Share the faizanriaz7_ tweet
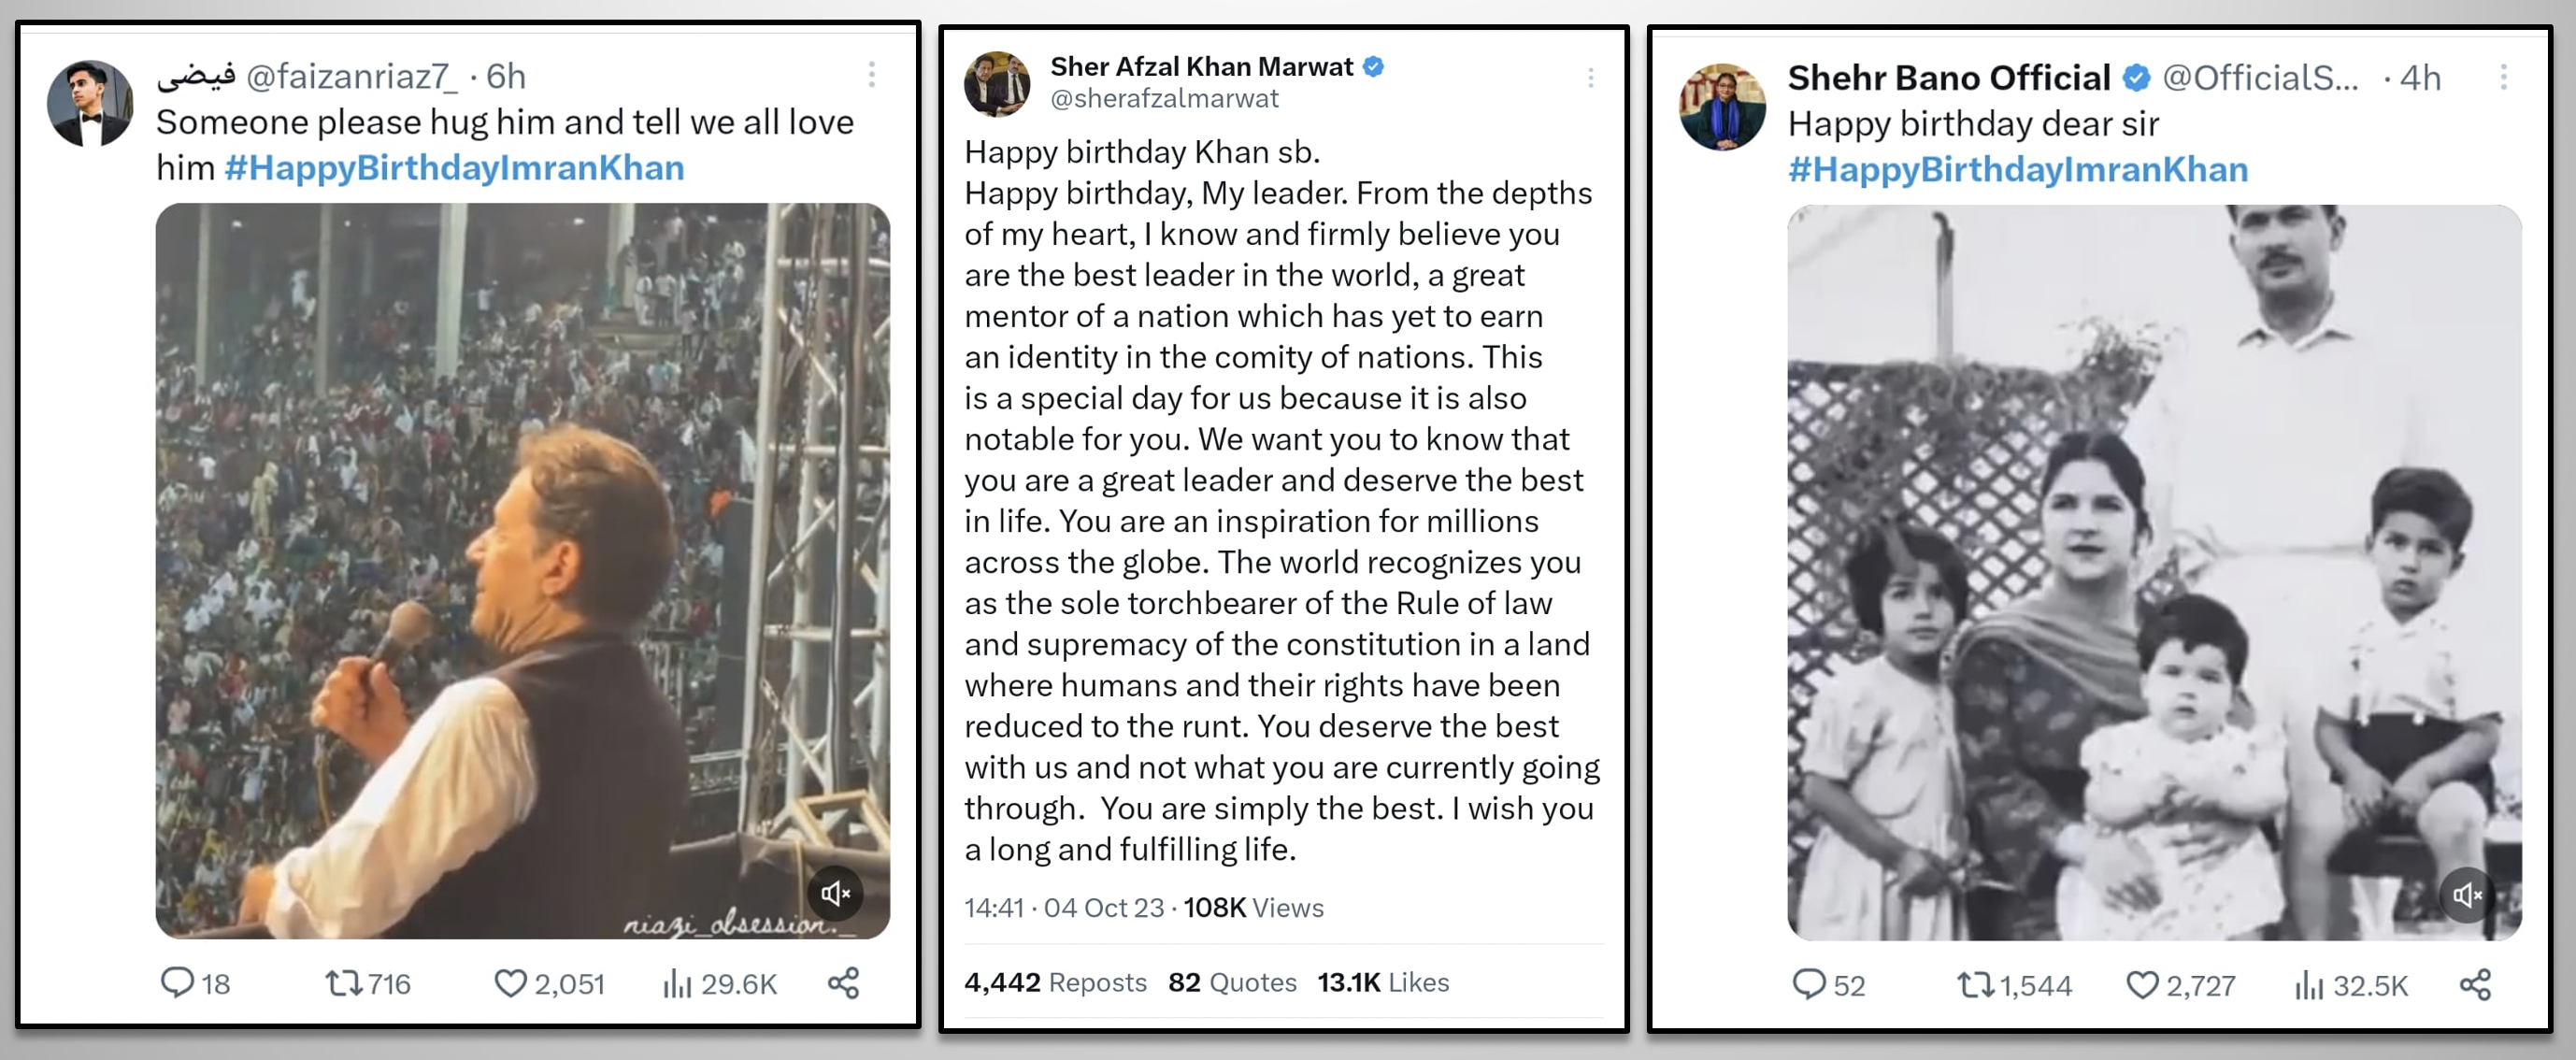 (843, 982)
